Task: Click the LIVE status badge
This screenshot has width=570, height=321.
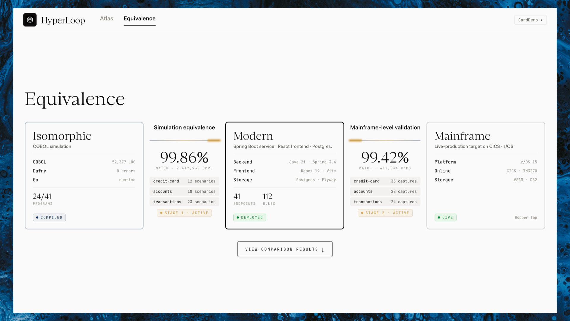Action: pos(445,217)
